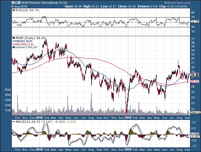Screen dimensions: 201x152
Task: Click the blue MA(50) 28.59 legend entry
Action: tap(22, 41)
